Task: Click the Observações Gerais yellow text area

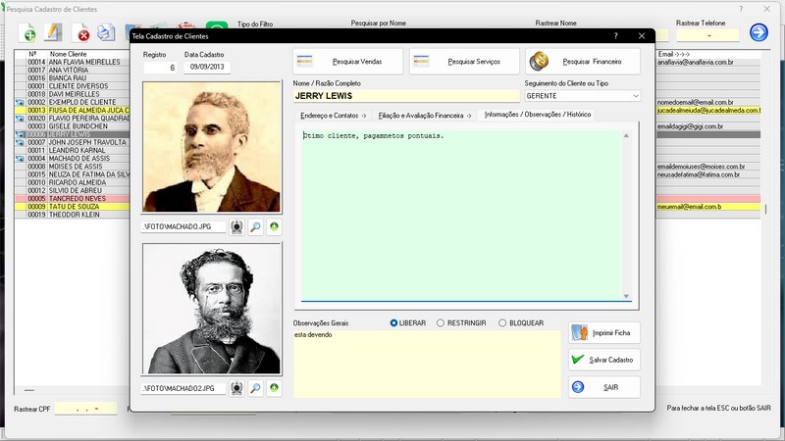Action: [427, 364]
